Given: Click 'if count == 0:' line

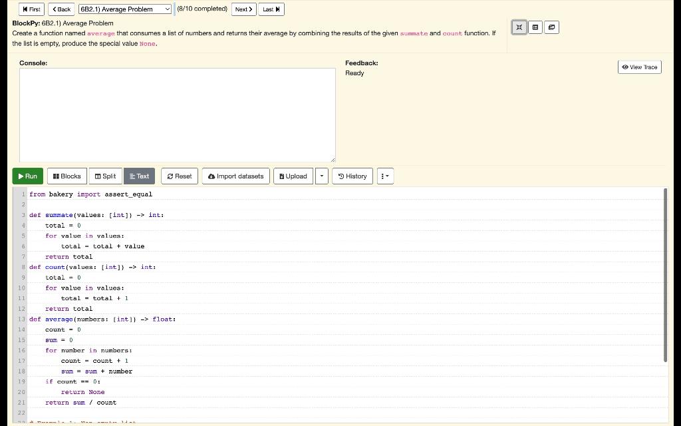Looking at the screenshot, I should (x=73, y=381).
